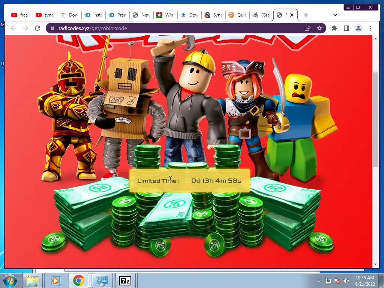384x288 pixels.
Task: Switch to the '(Gra' tab
Action: tap(261, 15)
